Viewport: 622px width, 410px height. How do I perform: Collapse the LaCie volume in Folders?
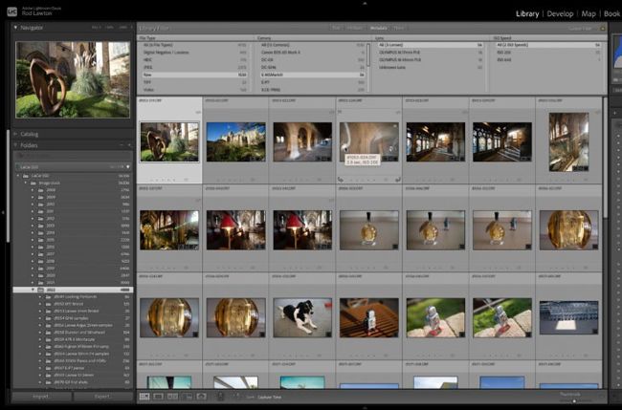pos(18,176)
